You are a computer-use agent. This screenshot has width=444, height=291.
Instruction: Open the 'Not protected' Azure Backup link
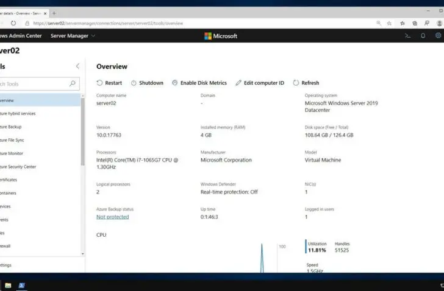112,217
